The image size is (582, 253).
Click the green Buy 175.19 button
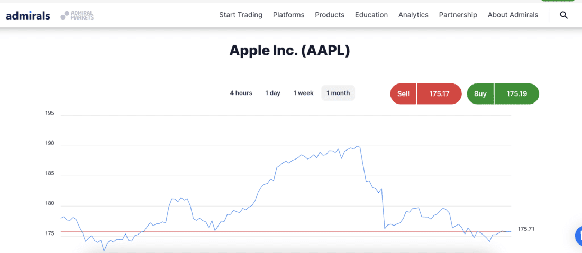(503, 93)
